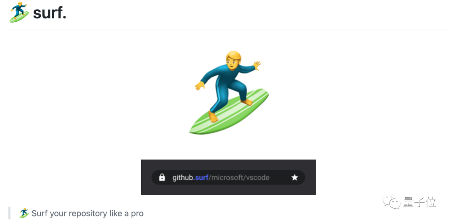The height and width of the screenshot is (222, 451).
Task: Click the surfer emoji before the tagline text
Action: click(25, 213)
